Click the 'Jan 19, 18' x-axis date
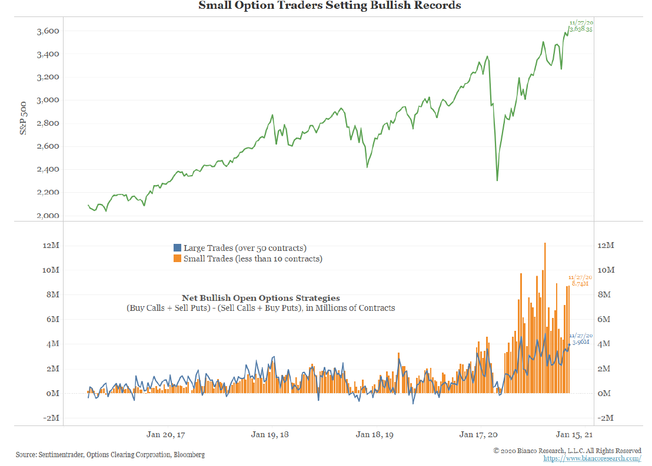652x466 pixels. coord(270,435)
